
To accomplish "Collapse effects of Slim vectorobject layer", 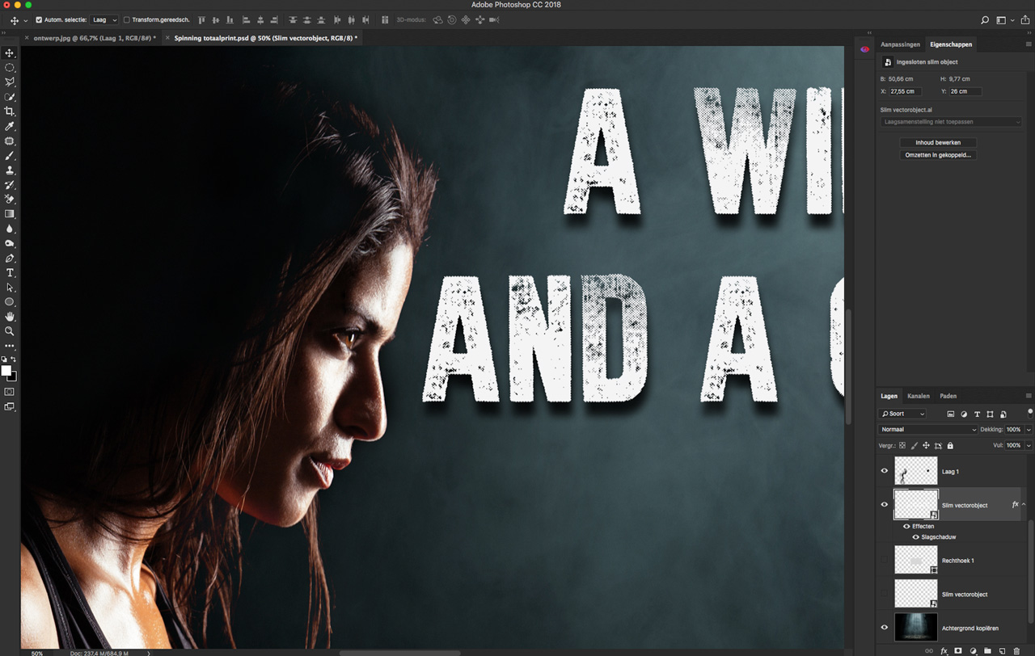I will coord(1024,504).
